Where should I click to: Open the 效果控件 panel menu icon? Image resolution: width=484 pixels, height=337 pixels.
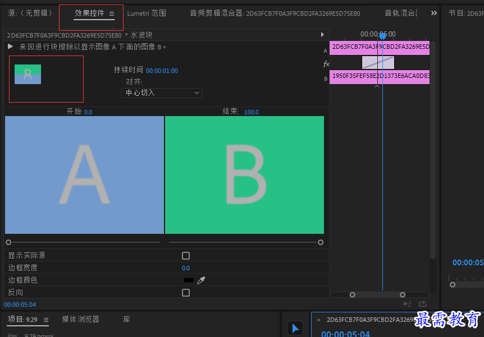(112, 13)
